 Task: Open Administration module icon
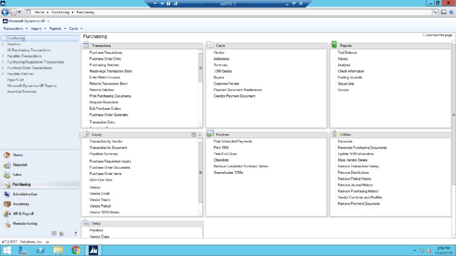tap(7, 194)
